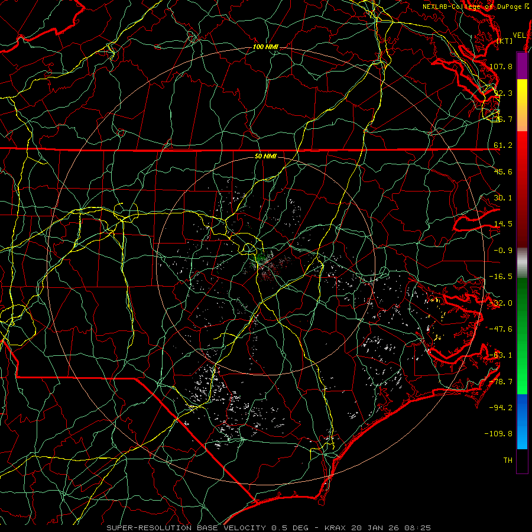Click the 100 NMI range ring label
532x532 pixels.
[x=265, y=47]
